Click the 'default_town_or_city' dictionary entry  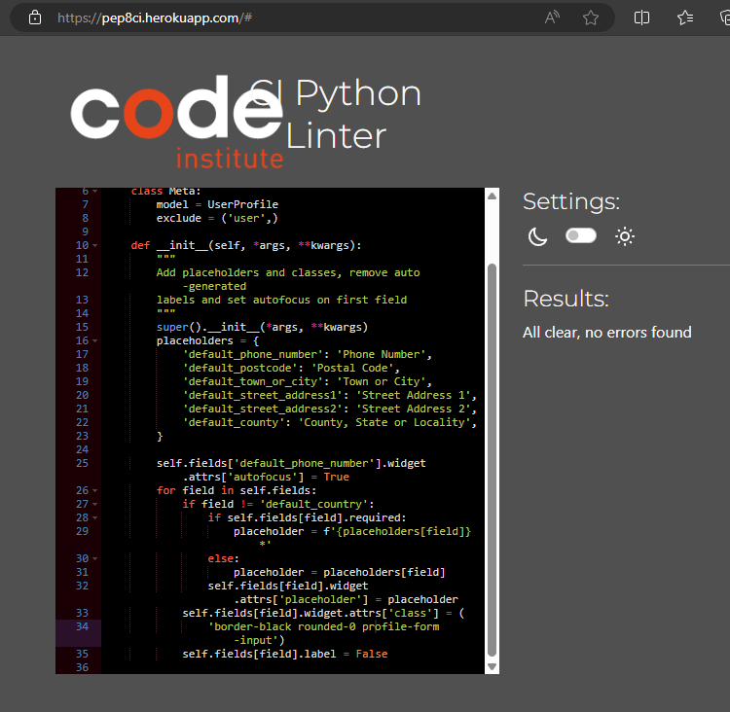[x=308, y=381]
